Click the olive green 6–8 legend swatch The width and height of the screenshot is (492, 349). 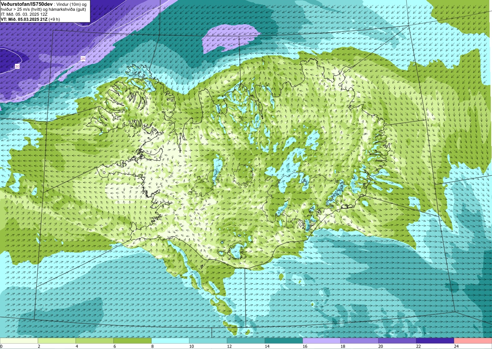pyautogui.click(x=133, y=341)
